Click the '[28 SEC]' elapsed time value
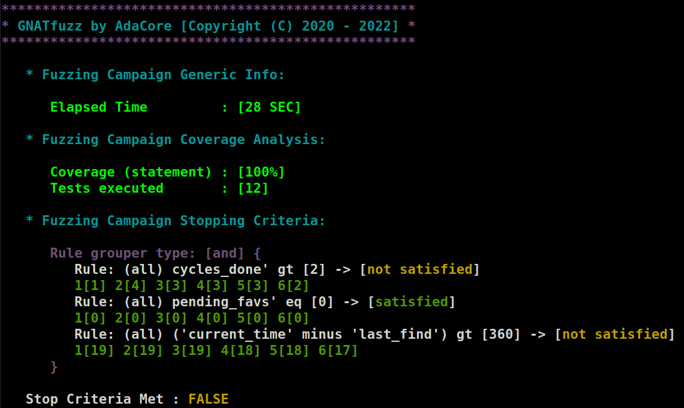 pyautogui.click(x=269, y=107)
